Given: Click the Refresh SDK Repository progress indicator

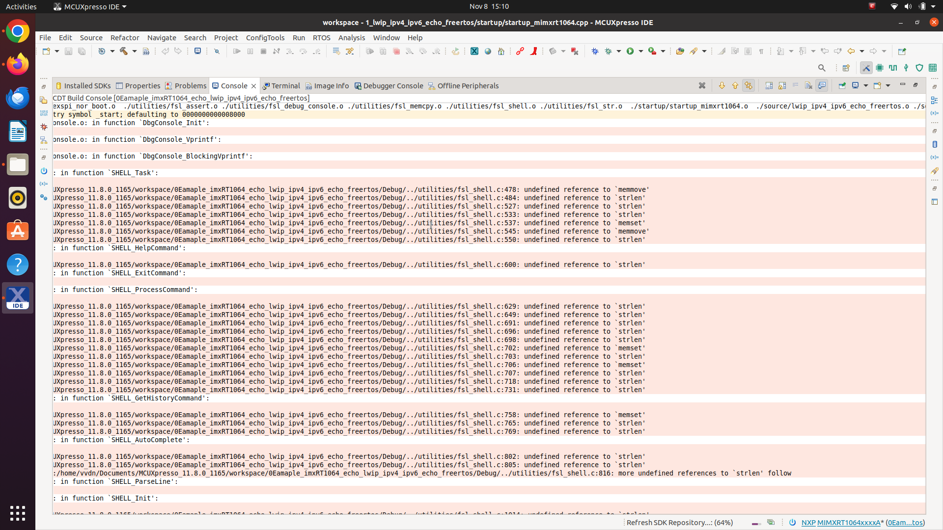Looking at the screenshot, I should (x=679, y=522).
